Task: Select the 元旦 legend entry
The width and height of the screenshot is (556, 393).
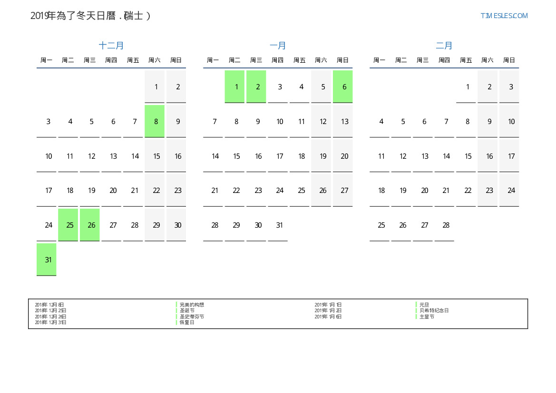Action: coord(424,305)
